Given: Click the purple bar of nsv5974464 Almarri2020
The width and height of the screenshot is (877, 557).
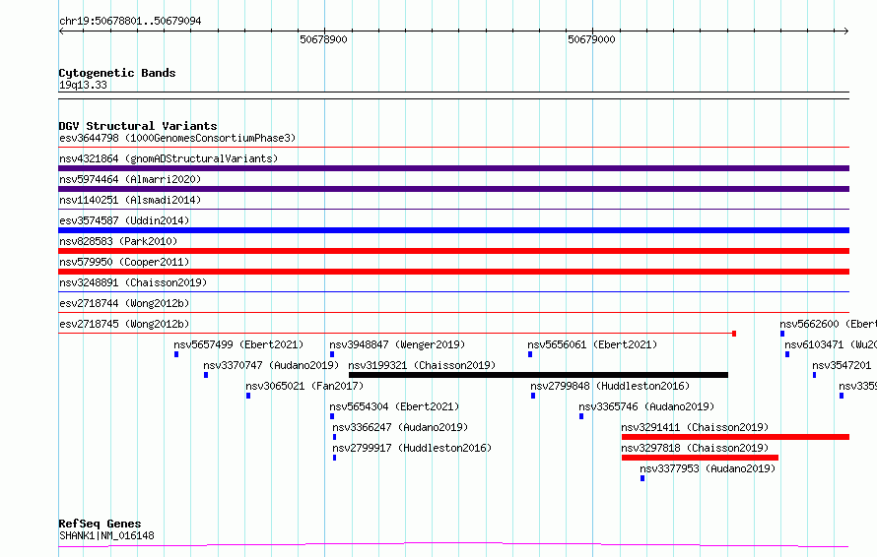Looking at the screenshot, I should coord(453,189).
